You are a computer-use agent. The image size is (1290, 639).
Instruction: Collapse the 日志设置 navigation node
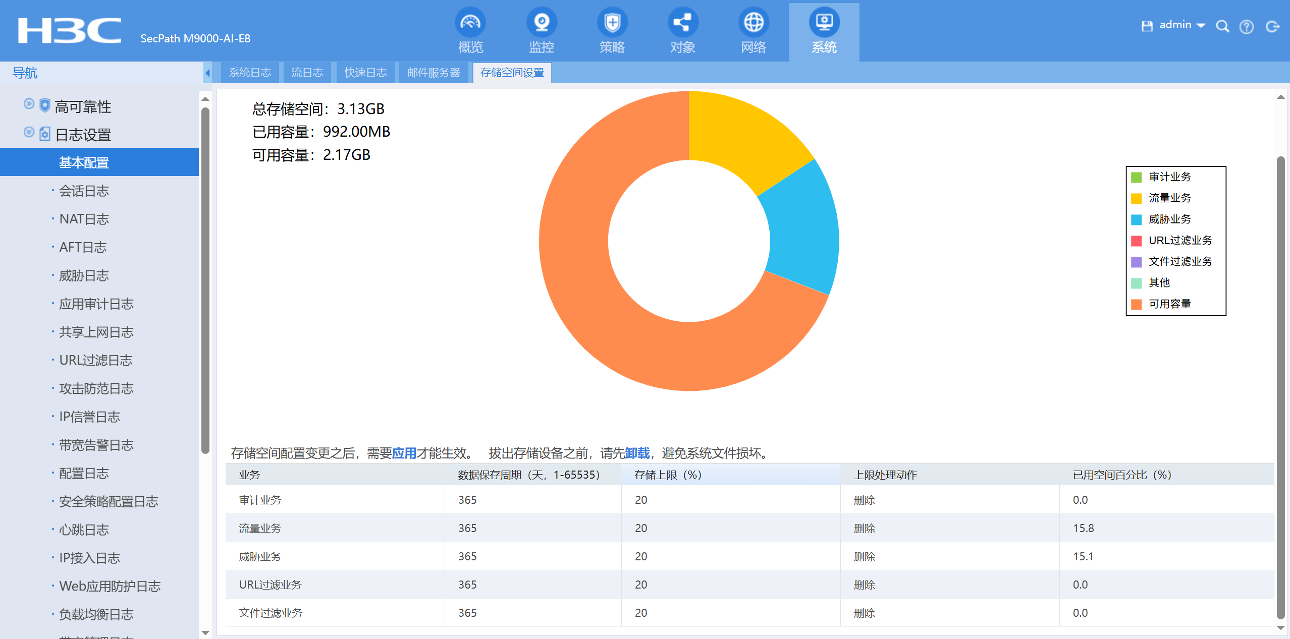pyautogui.click(x=29, y=132)
